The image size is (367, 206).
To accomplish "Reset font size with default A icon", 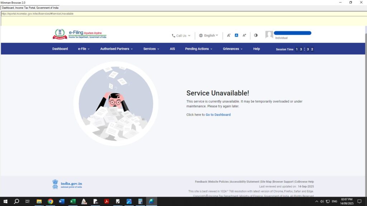I will coord(237,35).
